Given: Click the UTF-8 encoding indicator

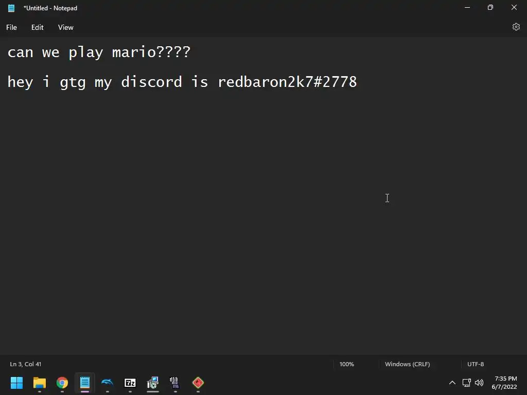Looking at the screenshot, I should coord(476,364).
